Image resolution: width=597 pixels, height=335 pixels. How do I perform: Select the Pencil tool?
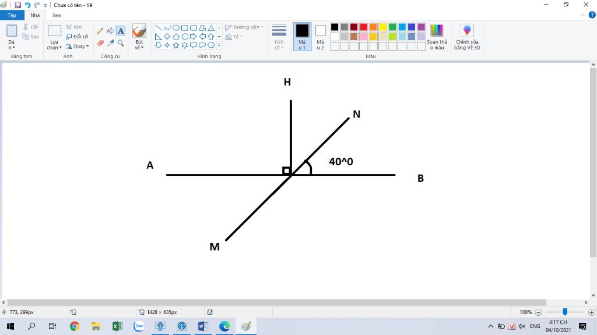[x=100, y=31]
